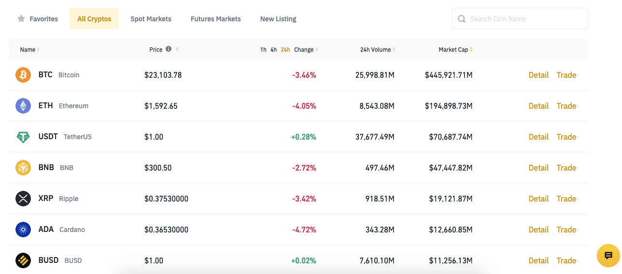Image resolution: width=622 pixels, height=274 pixels.
Task: Open Detail for BTC row
Action: click(x=538, y=75)
